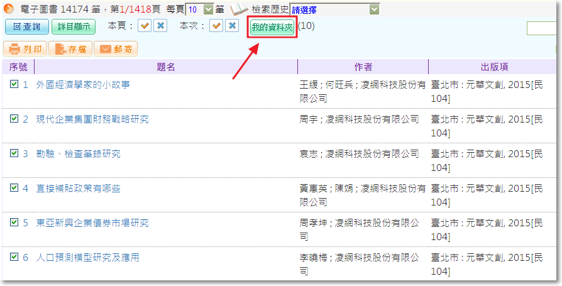Sort by the 作者 column header
This screenshot has width=562, height=286.
[x=363, y=67]
